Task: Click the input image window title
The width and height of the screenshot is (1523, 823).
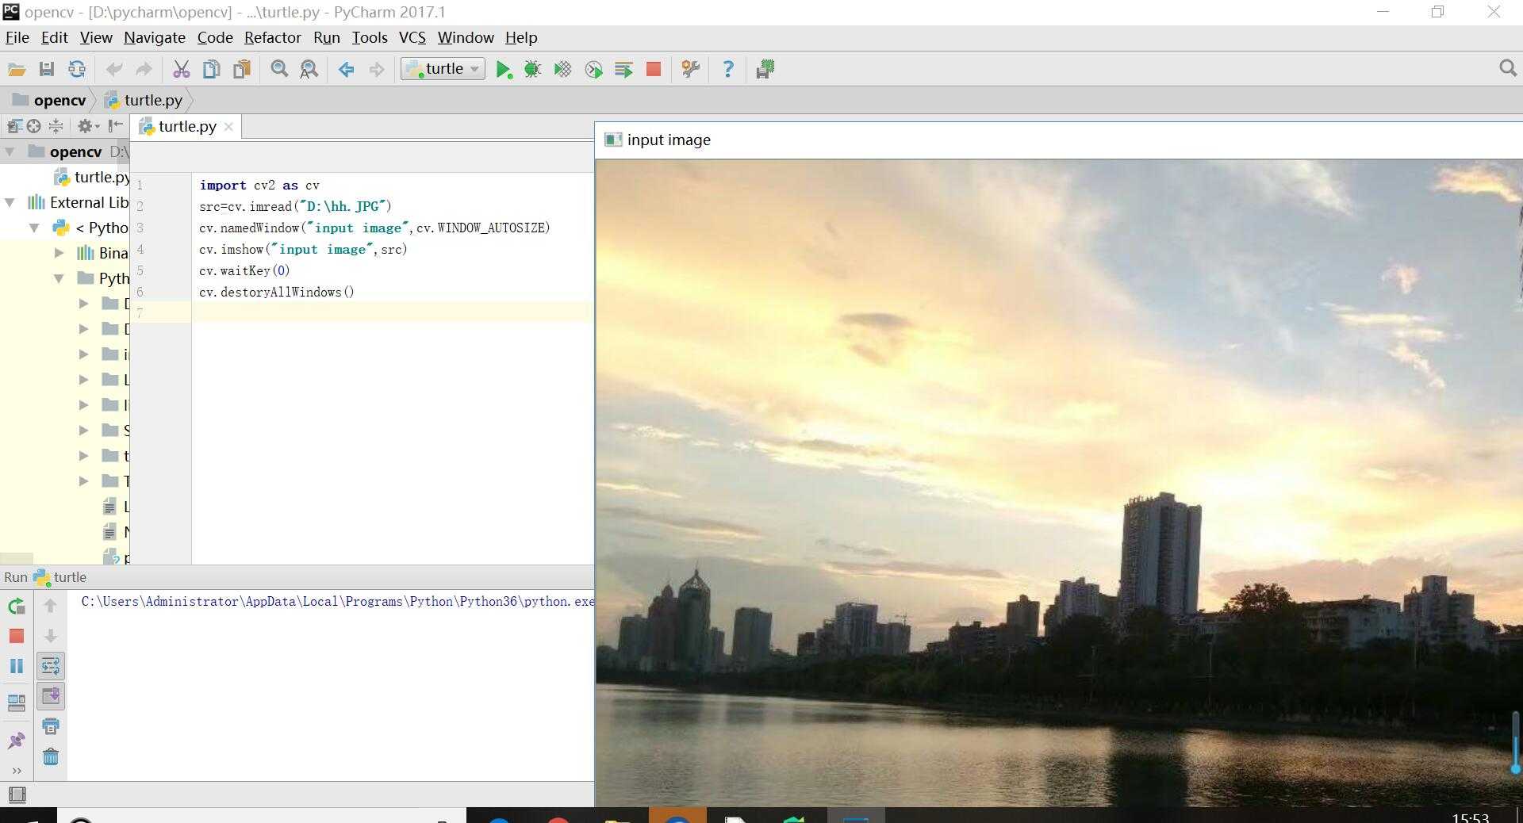Action: pos(669,140)
